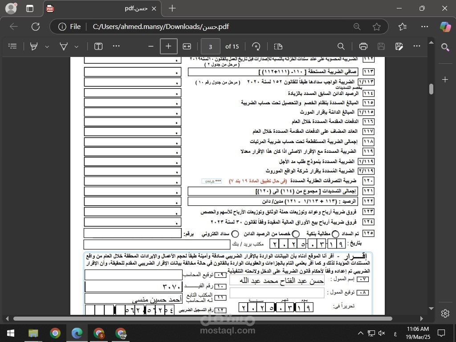This screenshot has height=342, width=456.
Task: Open File Explorer from taskbar
Action: (x=33, y=333)
